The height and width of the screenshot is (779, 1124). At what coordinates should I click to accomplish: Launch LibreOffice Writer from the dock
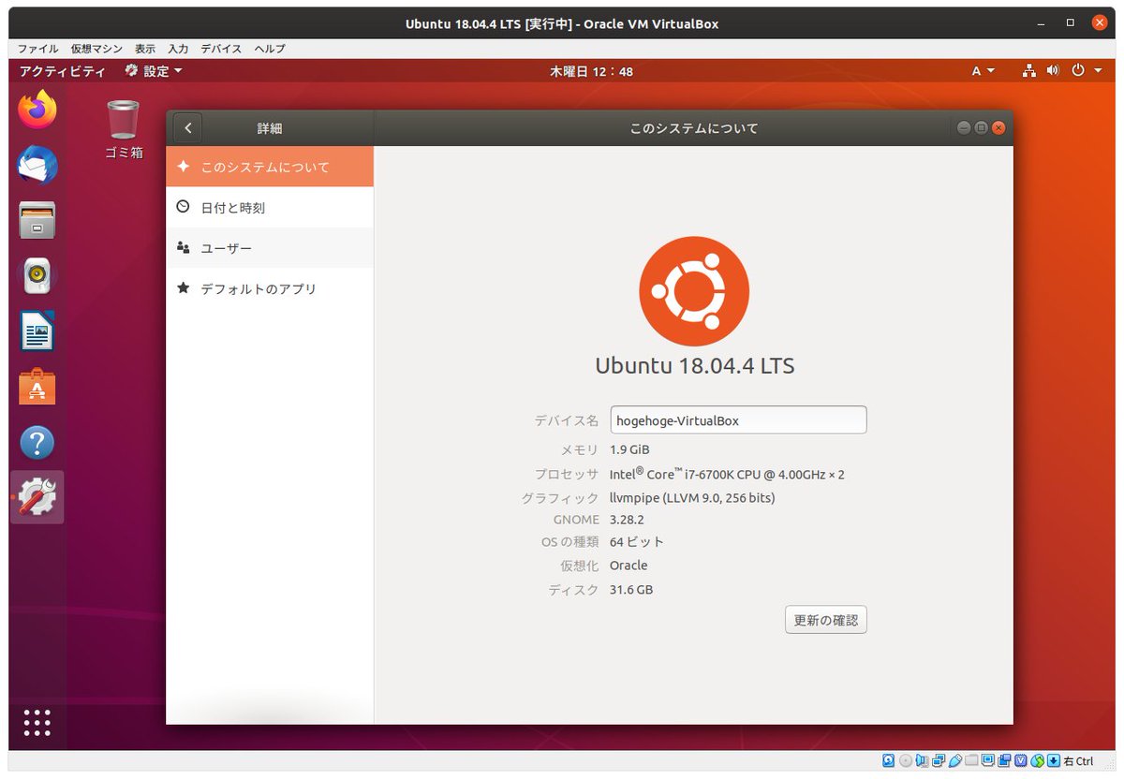coord(37,331)
